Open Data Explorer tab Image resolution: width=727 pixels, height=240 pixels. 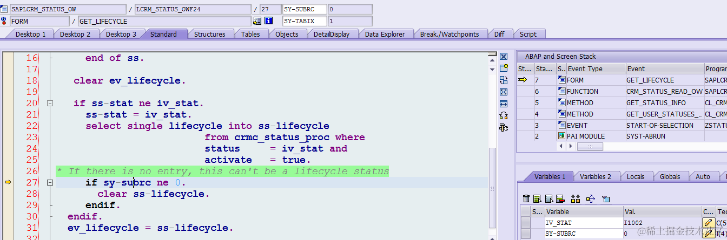pyautogui.click(x=385, y=34)
